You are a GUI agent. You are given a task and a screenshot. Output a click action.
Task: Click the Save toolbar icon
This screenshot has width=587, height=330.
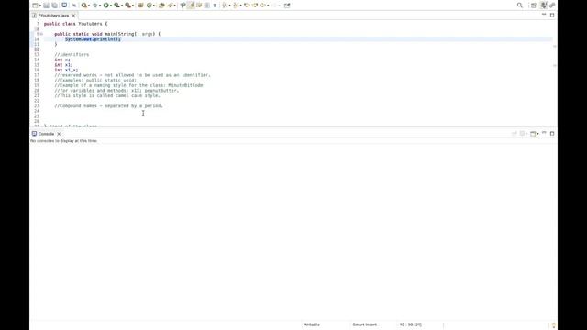46,5
